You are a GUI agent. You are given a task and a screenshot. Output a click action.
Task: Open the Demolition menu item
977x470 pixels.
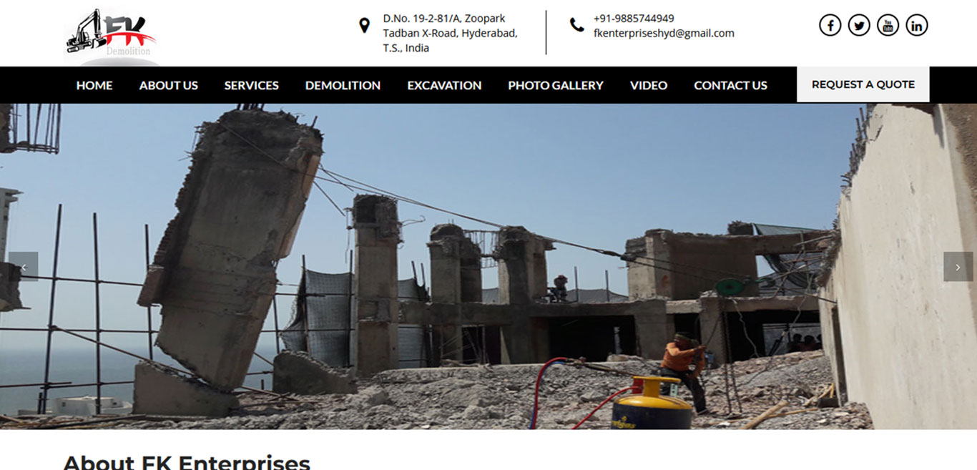point(343,85)
